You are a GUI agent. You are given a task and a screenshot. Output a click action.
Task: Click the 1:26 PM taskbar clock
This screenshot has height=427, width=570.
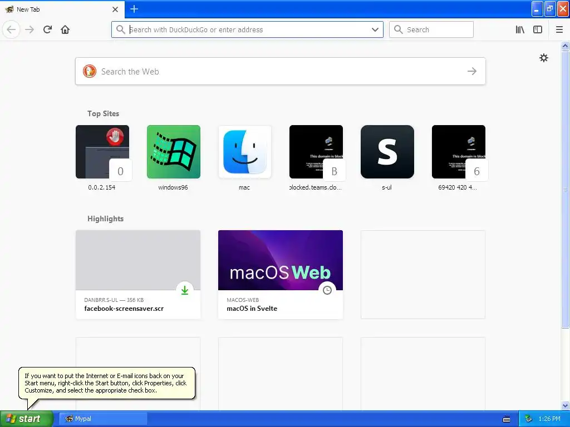click(549, 419)
